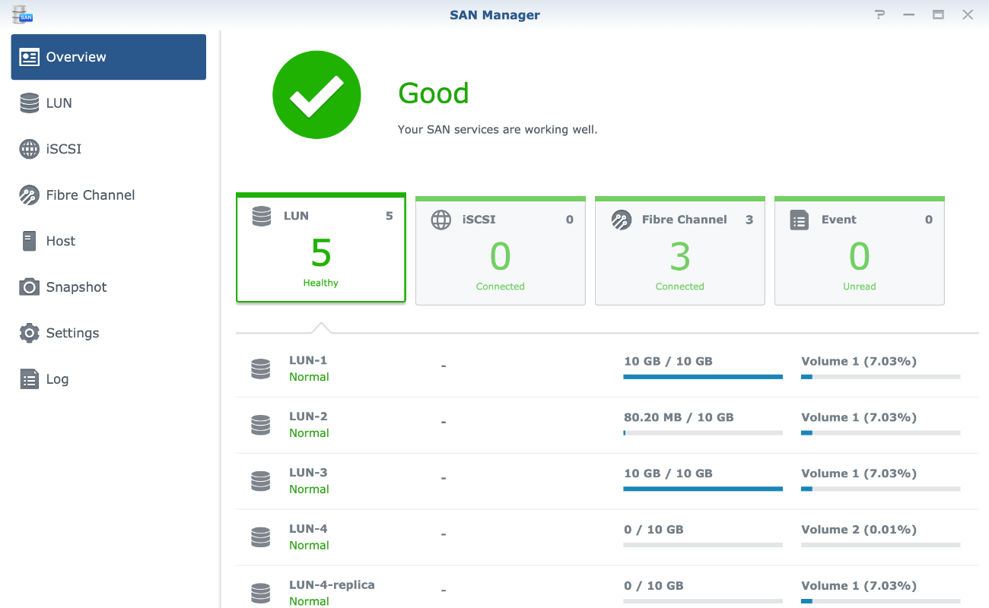Click the Settings gear icon

[x=28, y=333]
